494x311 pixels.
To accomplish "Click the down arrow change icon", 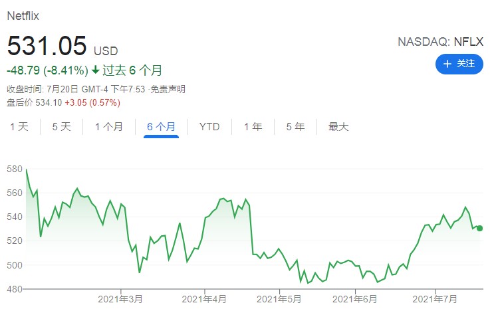I will coord(96,70).
